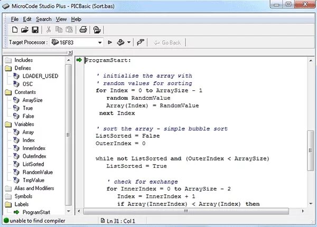The image size is (317, 227).
Task: Click the toolbar icon right of Print
Action: 97,30
